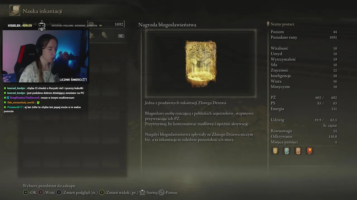Switch category with the RB tab indicator
The width and height of the screenshot is (357, 200).
pos(121,36)
